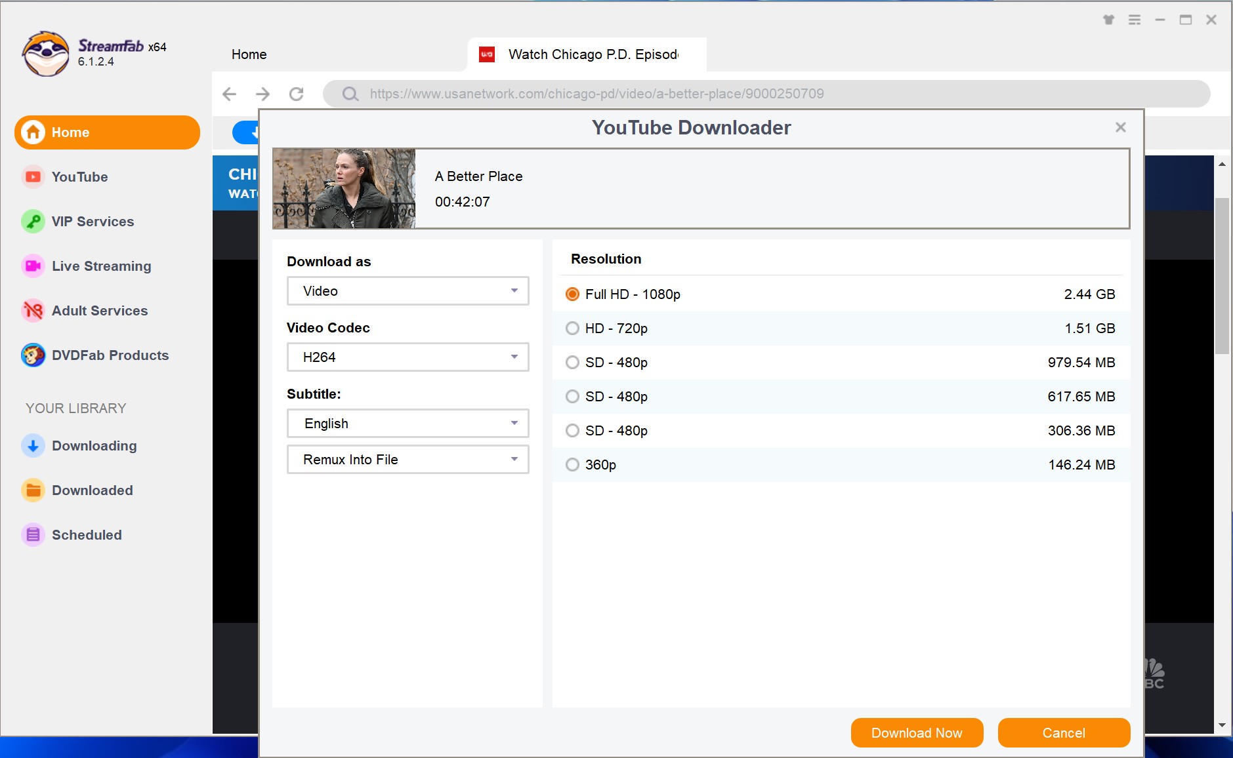Viewport: 1233px width, 758px height.
Task: Click the DVDFab Products icon
Action: 33,355
